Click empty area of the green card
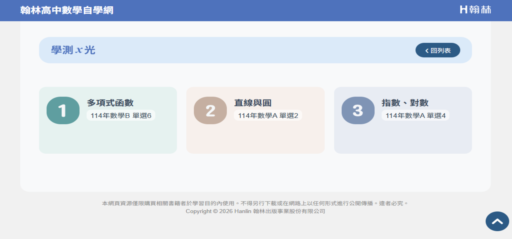512x239 pixels. pyautogui.click(x=108, y=139)
